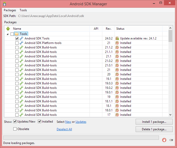
Task: Click green wrench icon for Build-tools 21.1.2
Action: pos(21,47)
